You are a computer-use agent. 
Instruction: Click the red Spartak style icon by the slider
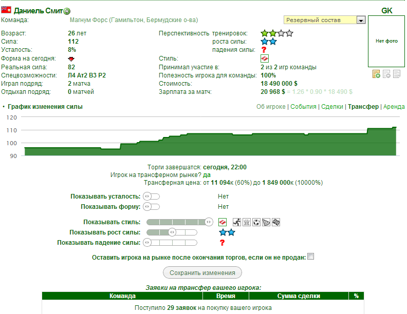[x=223, y=222]
